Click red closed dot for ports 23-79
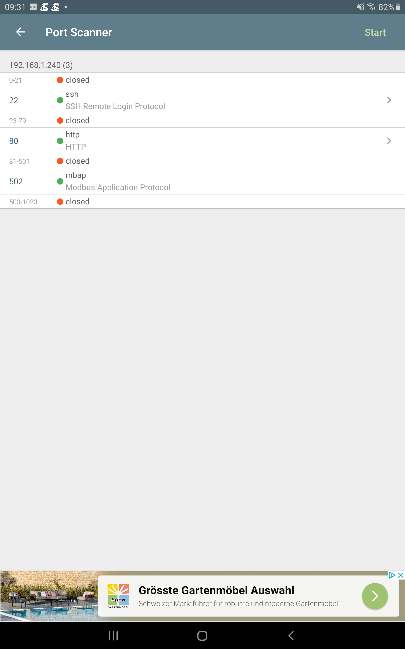Viewport: 405px width, 649px height. point(60,120)
